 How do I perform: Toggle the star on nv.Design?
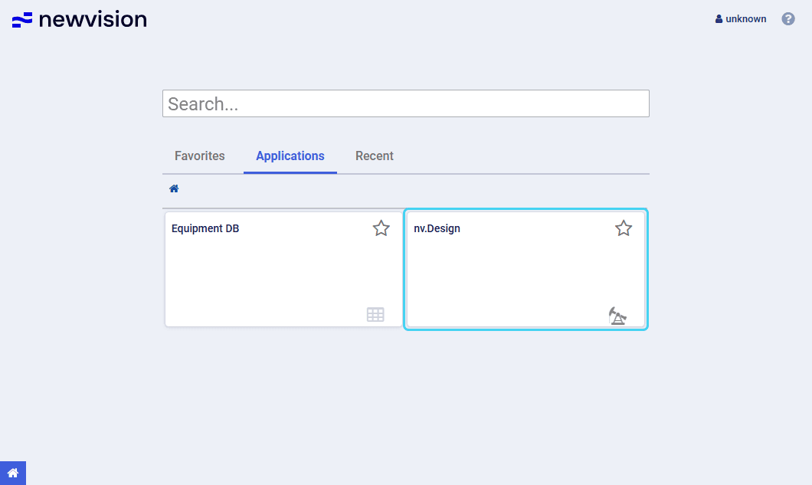click(624, 228)
